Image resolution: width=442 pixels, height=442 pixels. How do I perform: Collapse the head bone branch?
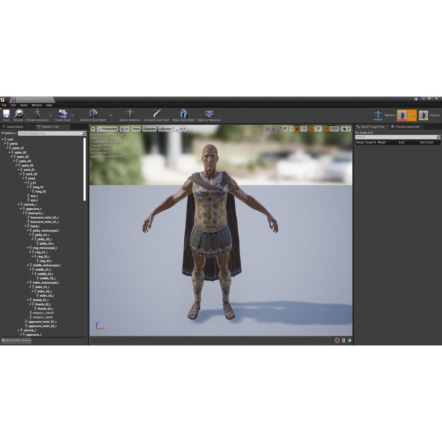tap(23, 178)
